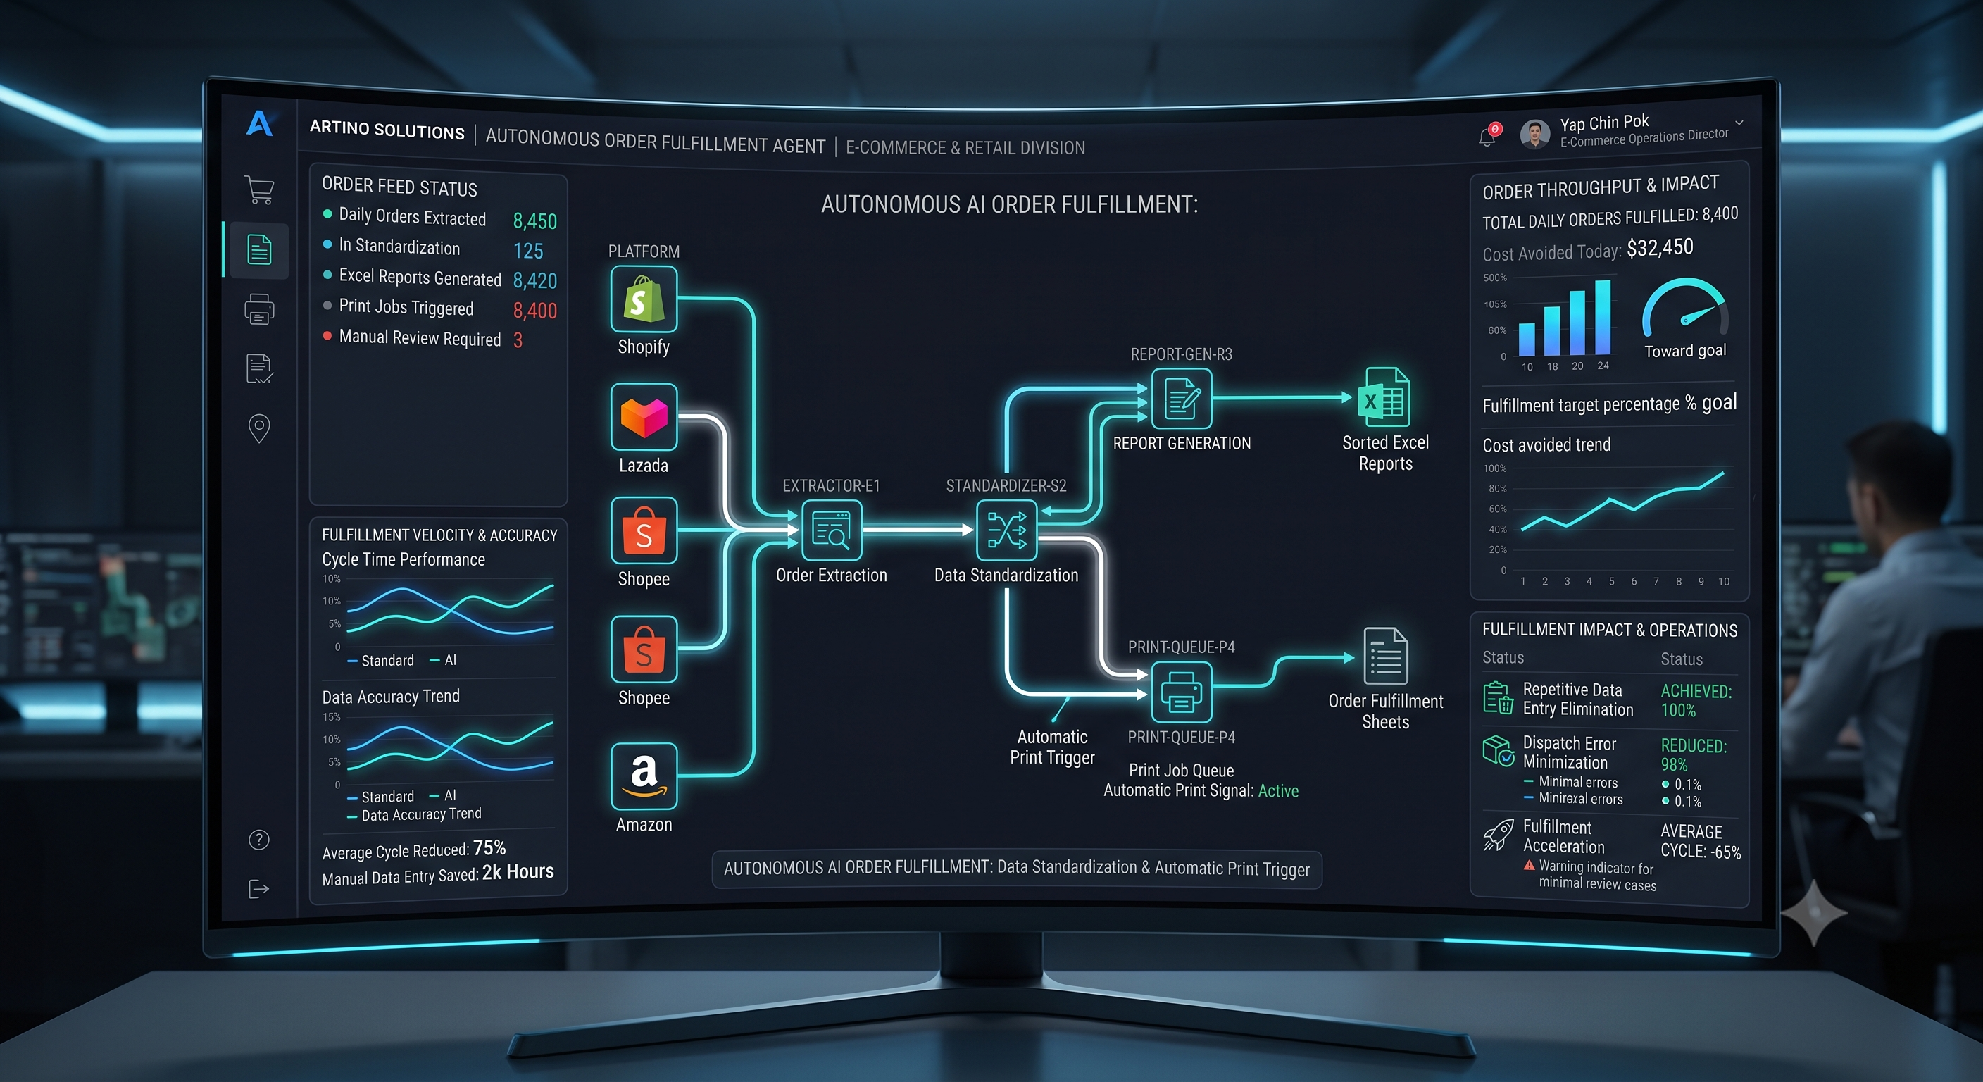This screenshot has height=1082, width=1983.
Task: Click the Cost Avoided Today value $32,450
Action: pyautogui.click(x=1660, y=247)
